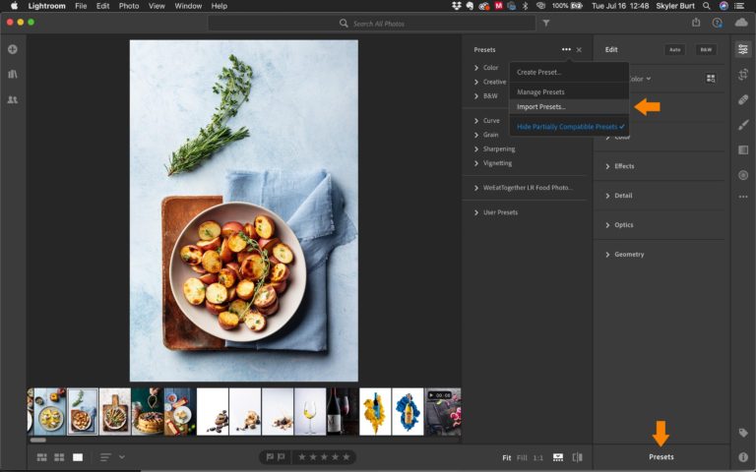Screen dimensions: 756x472
Task: Set zoom to Fit
Action: 507,457
